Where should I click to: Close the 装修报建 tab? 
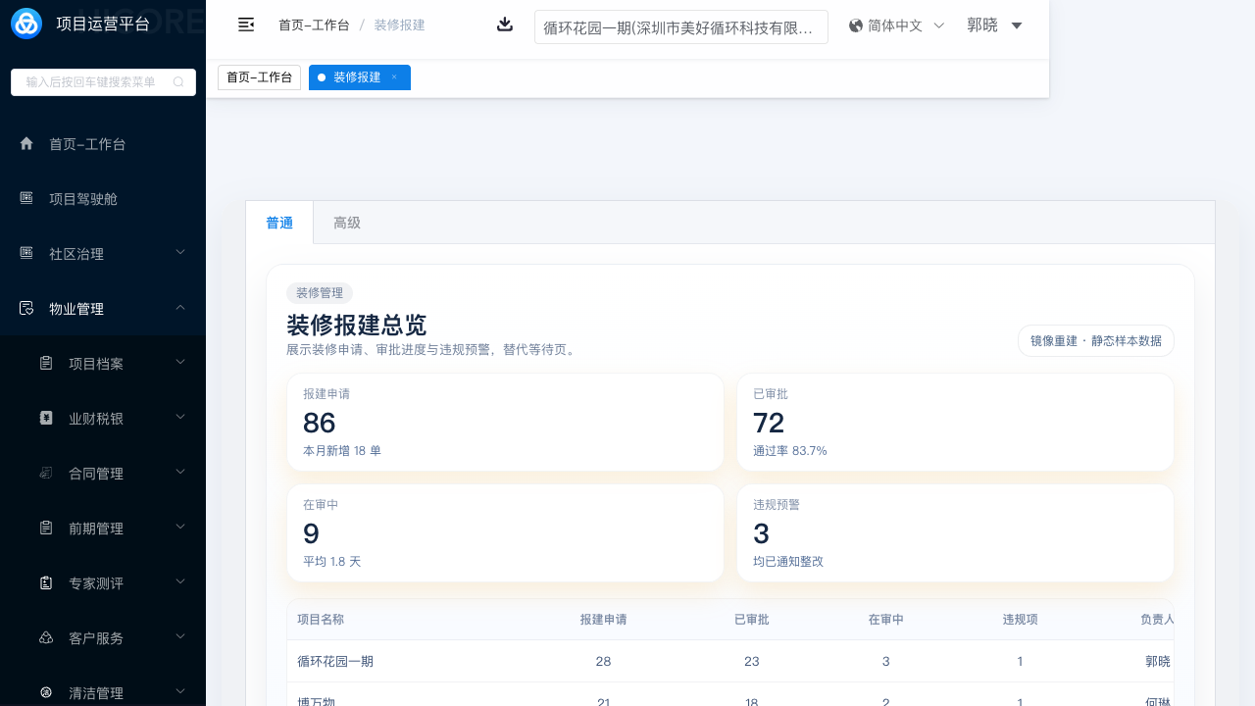click(394, 76)
